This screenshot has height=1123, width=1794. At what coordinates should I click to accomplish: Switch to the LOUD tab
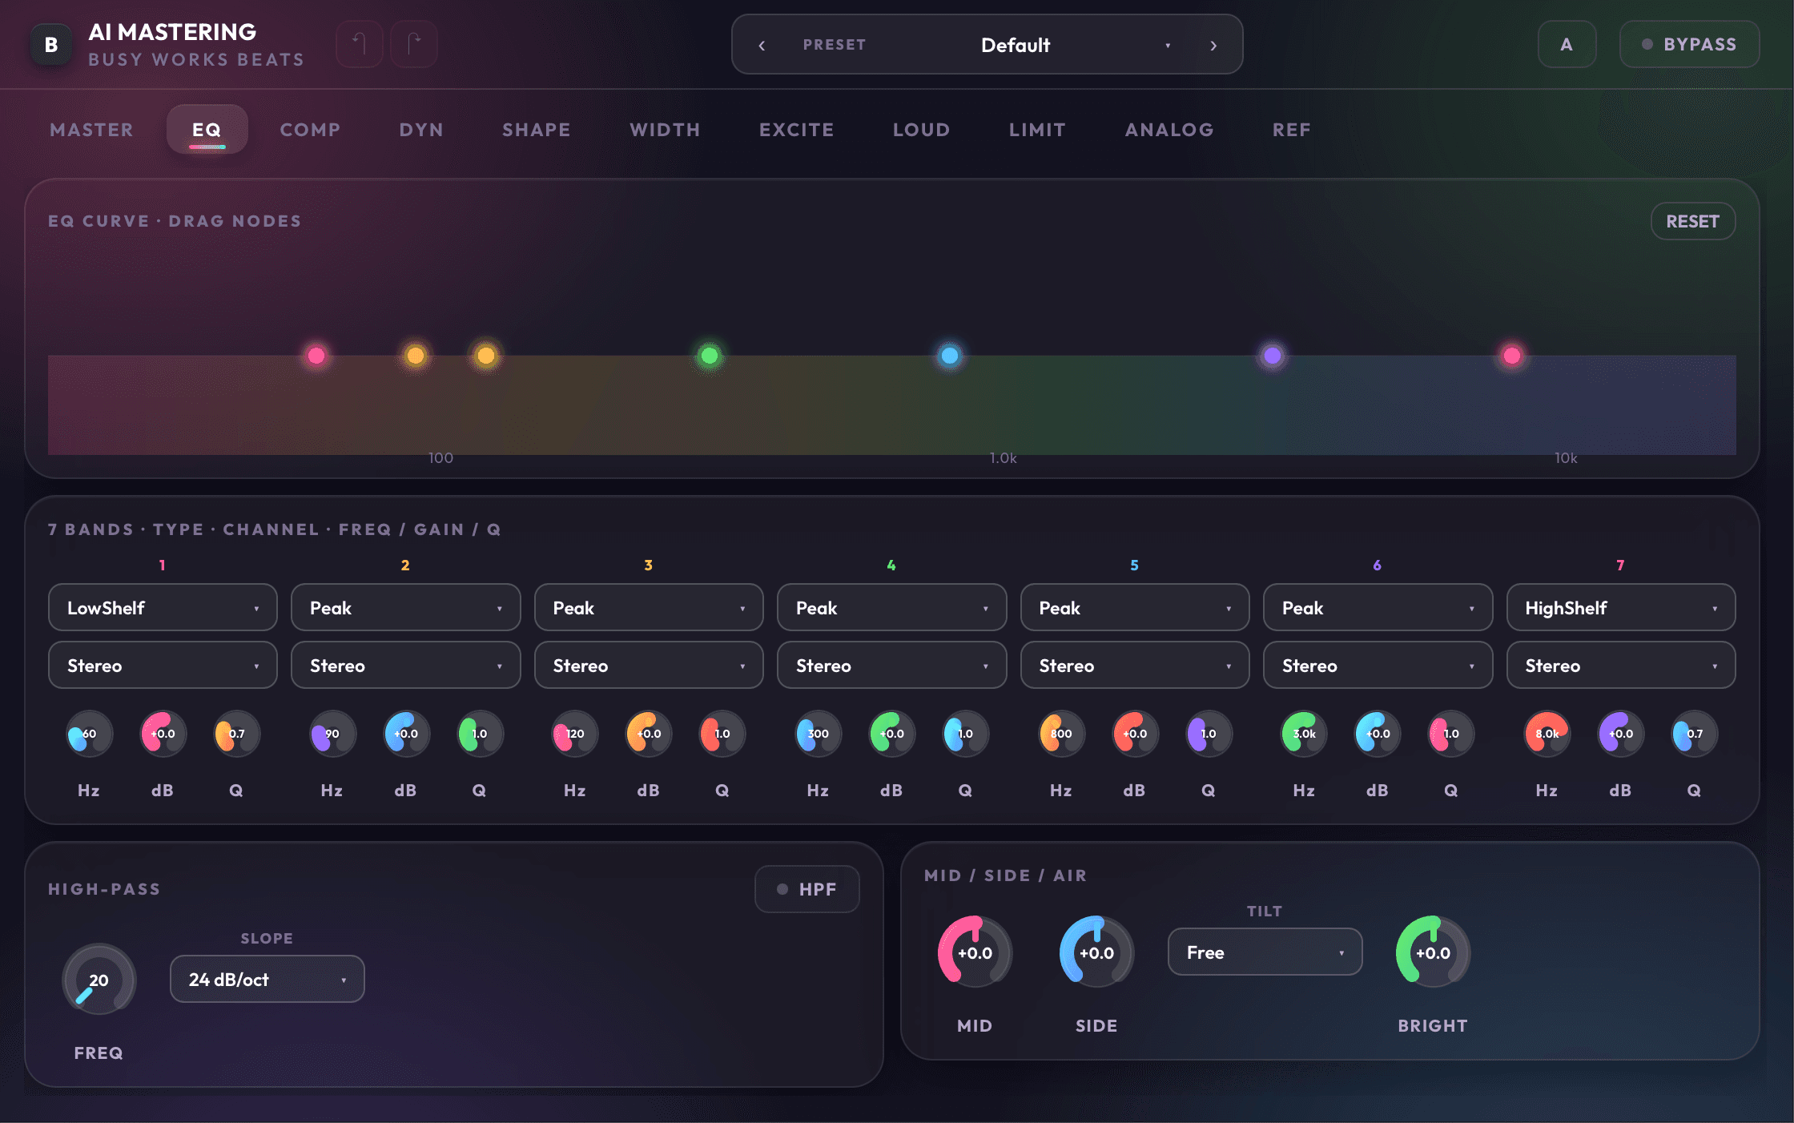coord(921,130)
